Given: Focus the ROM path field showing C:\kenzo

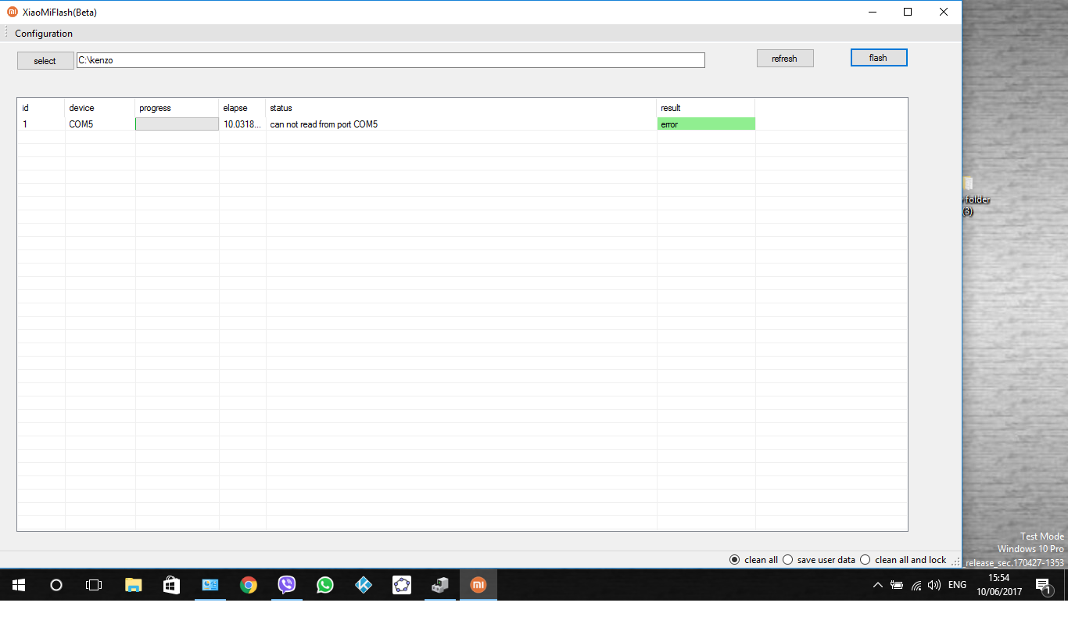Looking at the screenshot, I should click(x=391, y=60).
